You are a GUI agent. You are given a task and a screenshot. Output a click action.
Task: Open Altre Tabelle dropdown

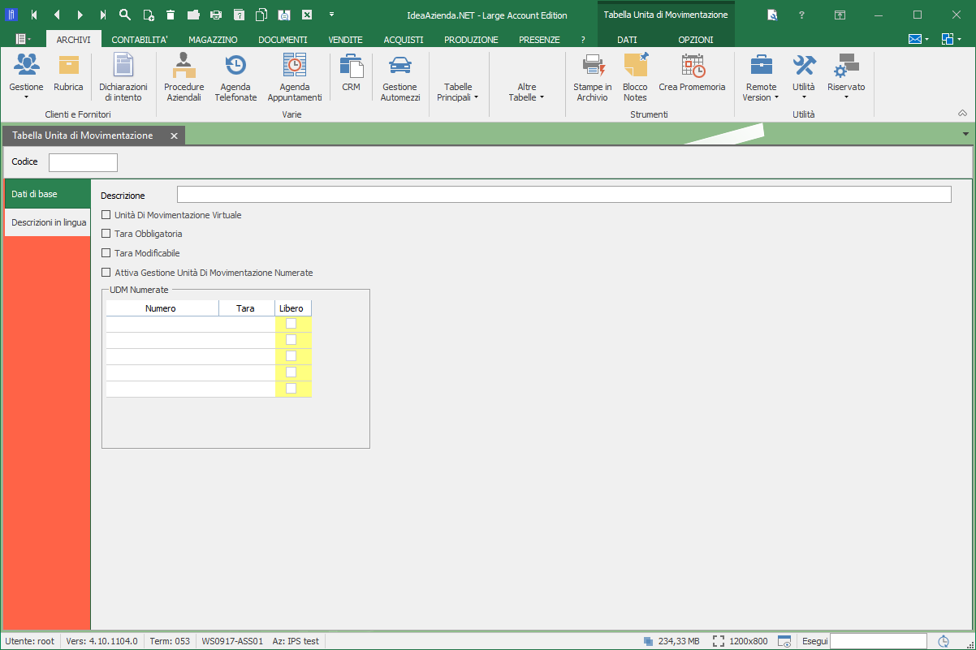(x=526, y=92)
